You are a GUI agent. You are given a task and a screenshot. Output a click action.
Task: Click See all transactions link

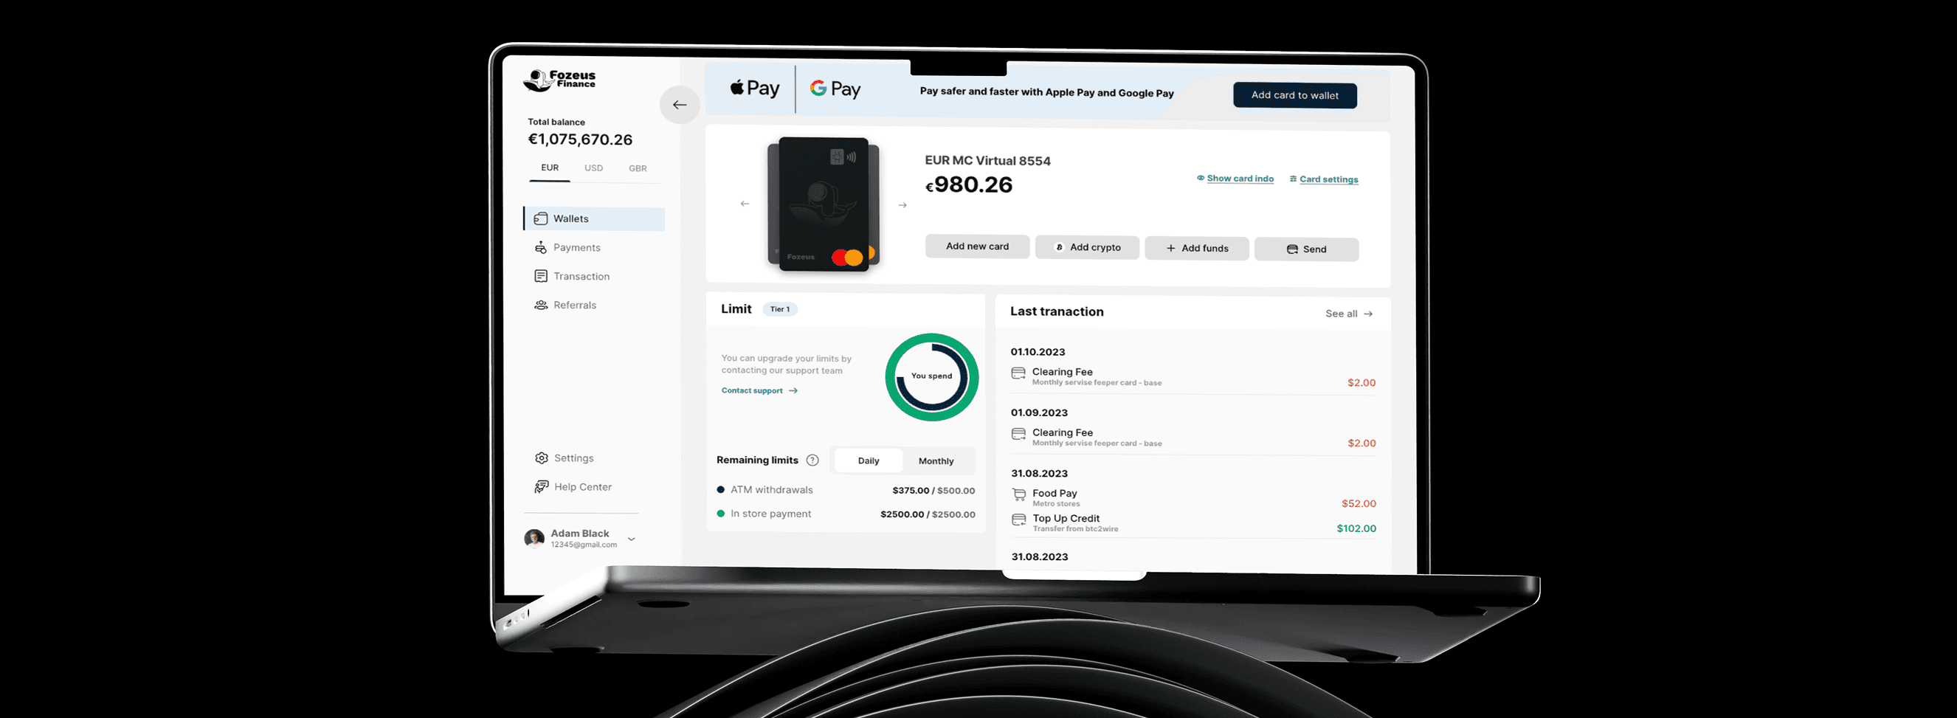(x=1348, y=314)
